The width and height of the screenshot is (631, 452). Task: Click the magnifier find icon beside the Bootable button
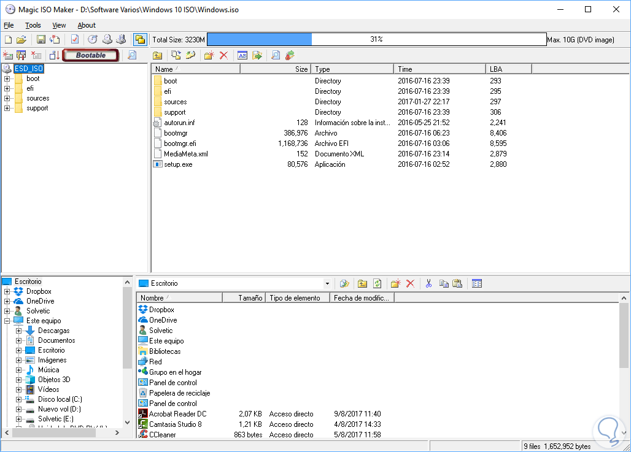[x=132, y=55]
